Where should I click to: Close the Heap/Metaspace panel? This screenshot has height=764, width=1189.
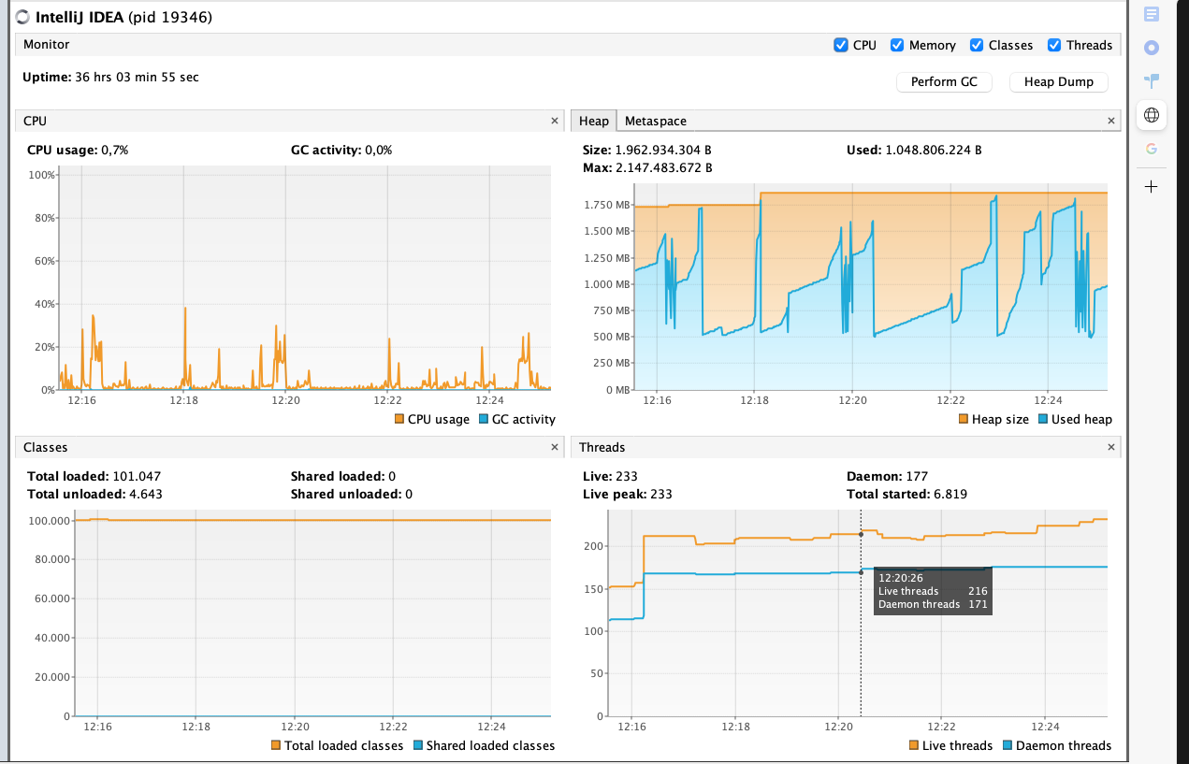(1111, 121)
